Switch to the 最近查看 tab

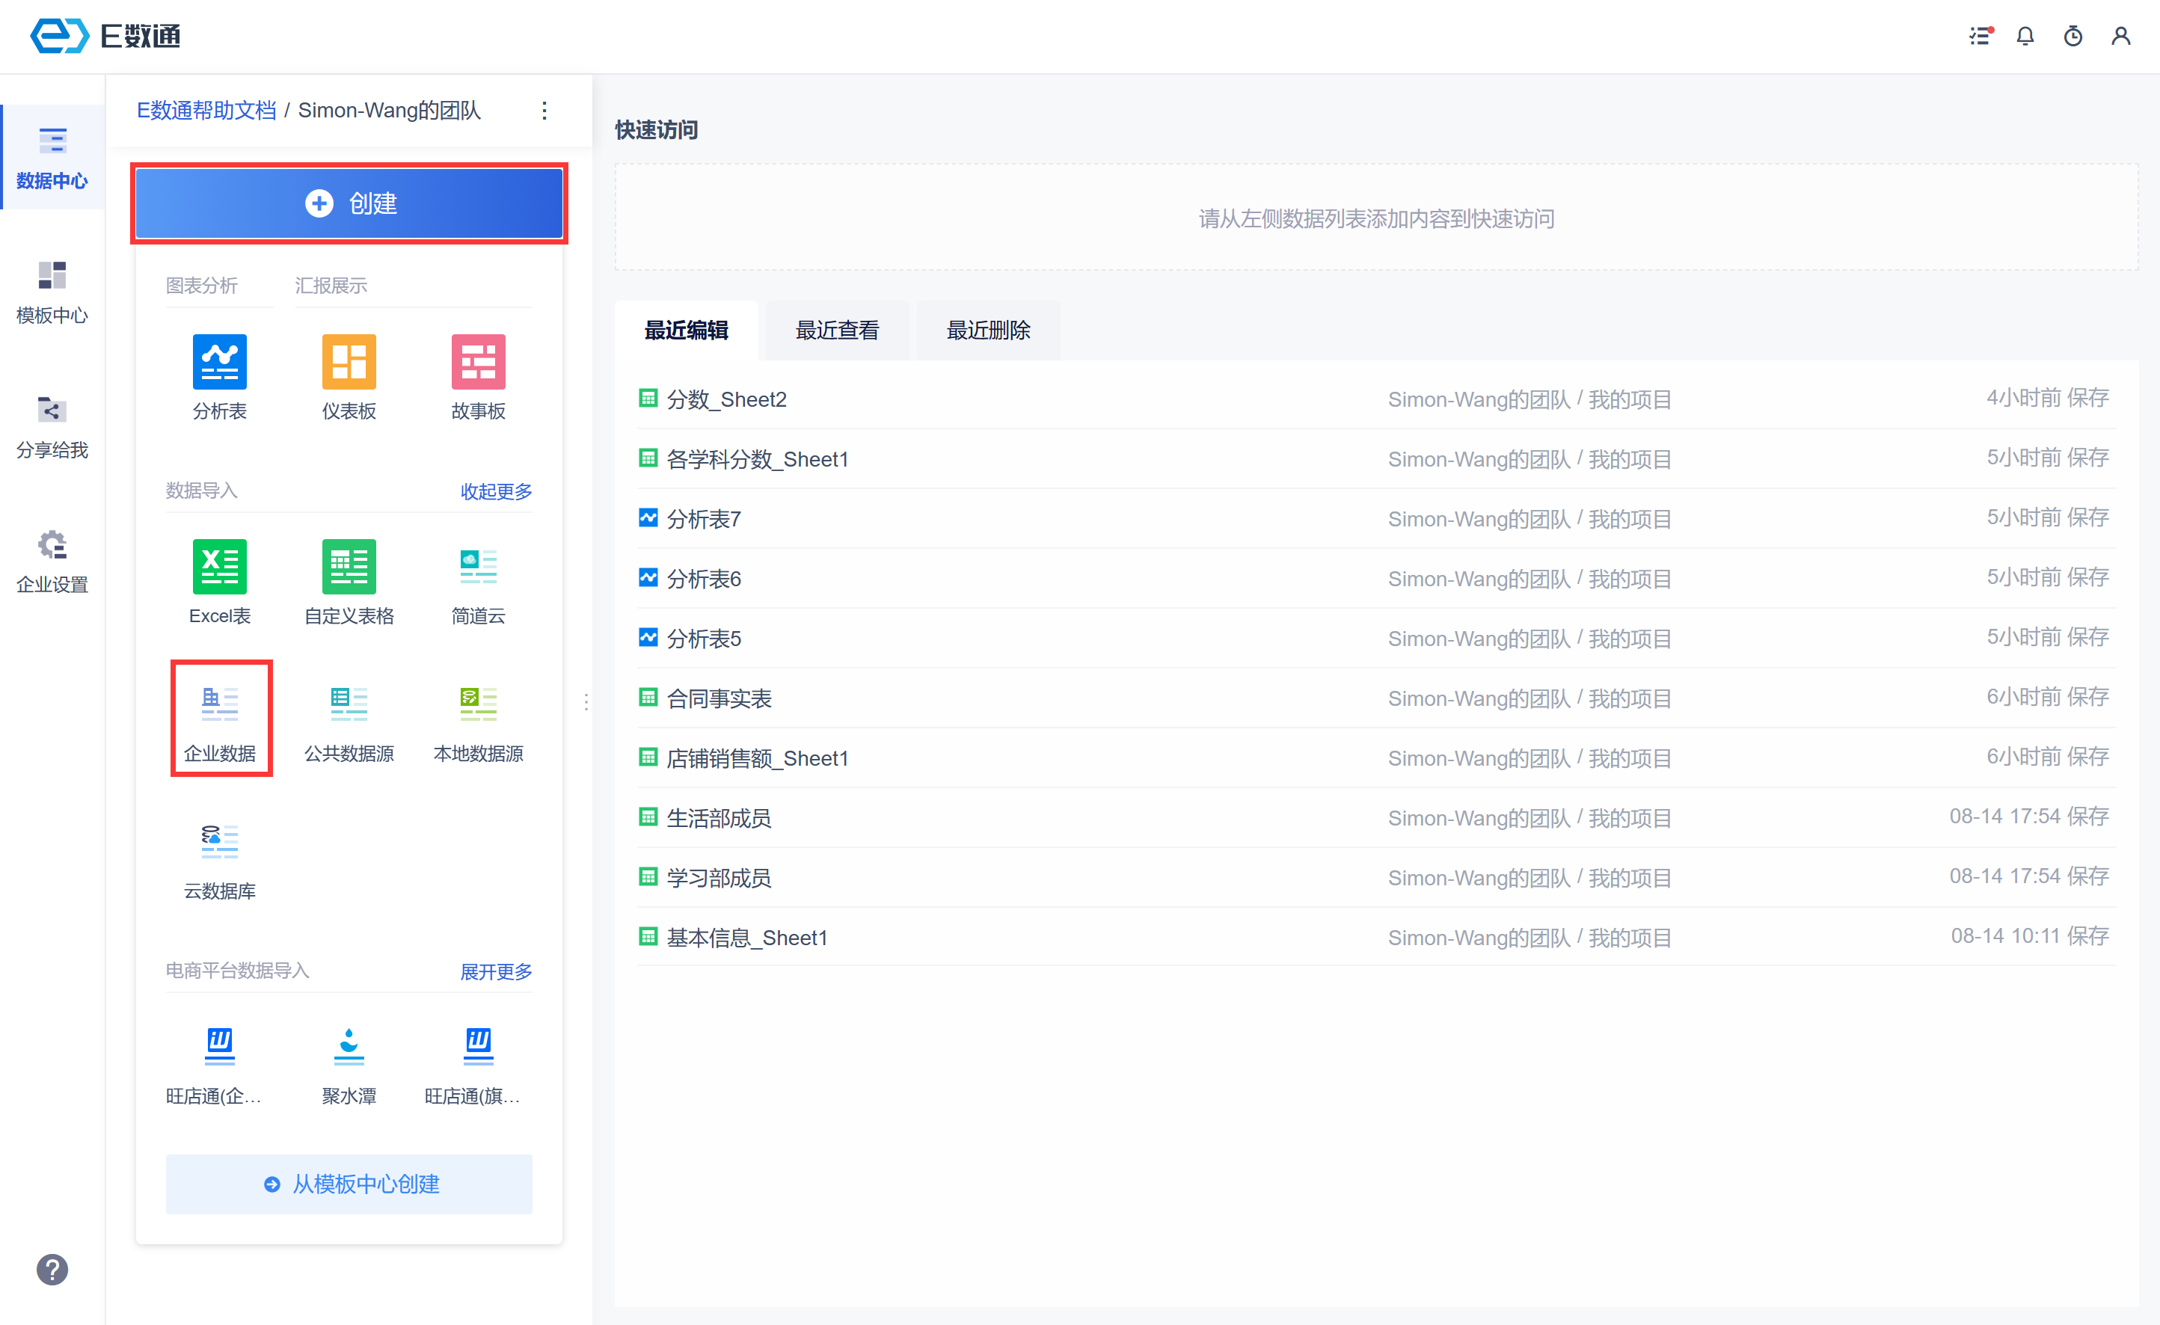(836, 331)
